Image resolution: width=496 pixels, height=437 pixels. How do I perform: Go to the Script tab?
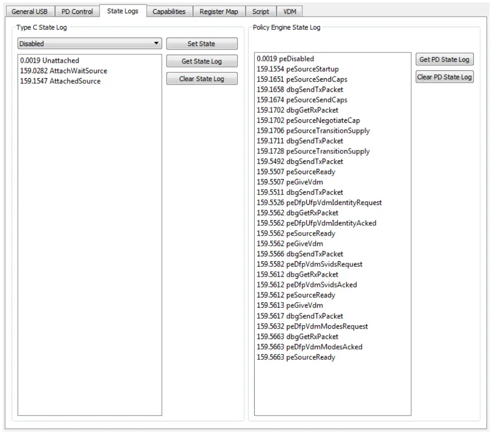pyautogui.click(x=261, y=11)
